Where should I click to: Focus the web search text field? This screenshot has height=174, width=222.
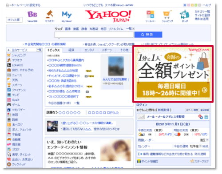click(x=94, y=35)
